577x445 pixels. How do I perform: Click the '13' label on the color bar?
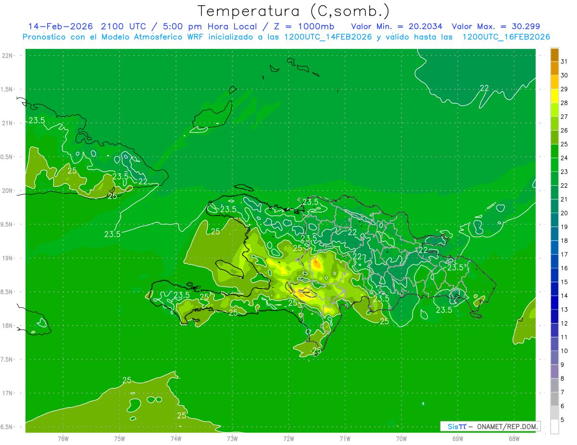(x=564, y=310)
